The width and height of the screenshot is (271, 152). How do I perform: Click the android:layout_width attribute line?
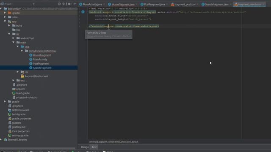(x=122, y=16)
